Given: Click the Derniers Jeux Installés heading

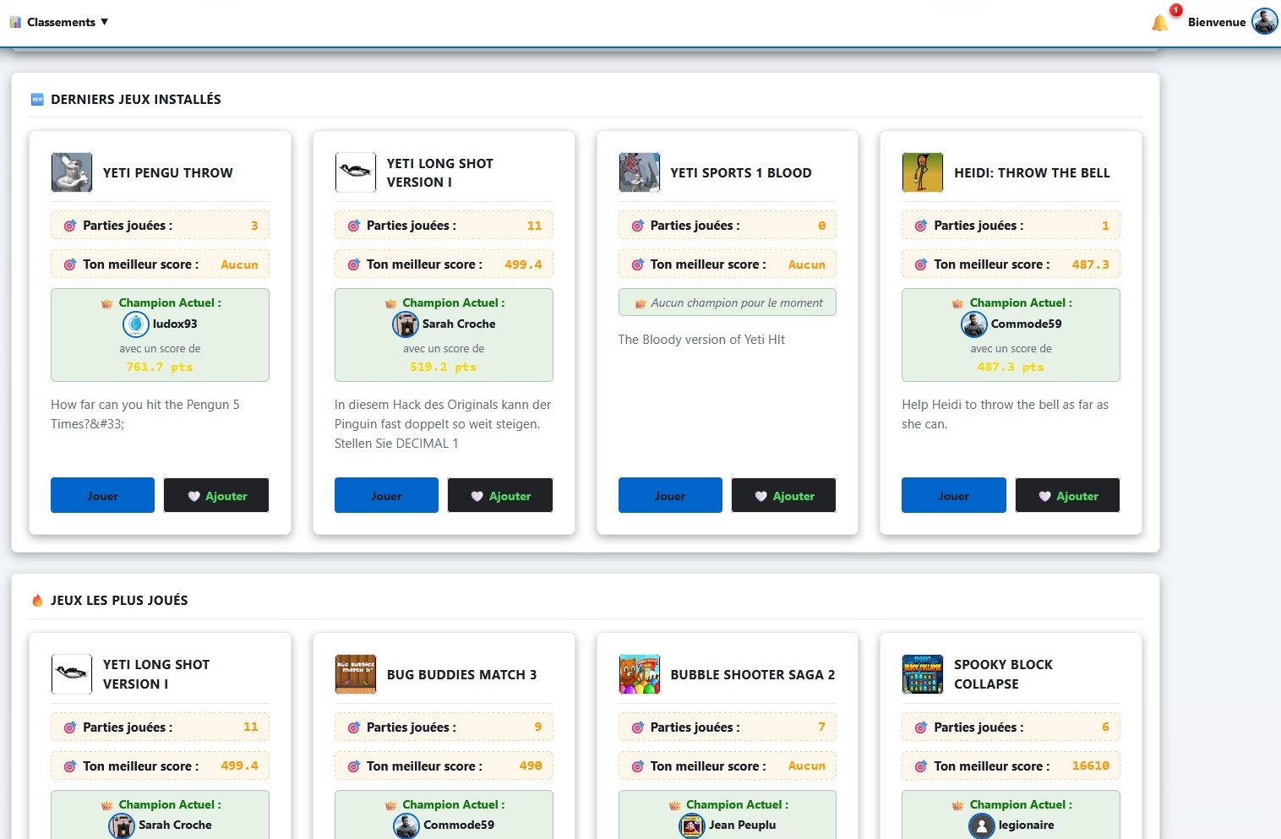Looking at the screenshot, I should click(136, 99).
